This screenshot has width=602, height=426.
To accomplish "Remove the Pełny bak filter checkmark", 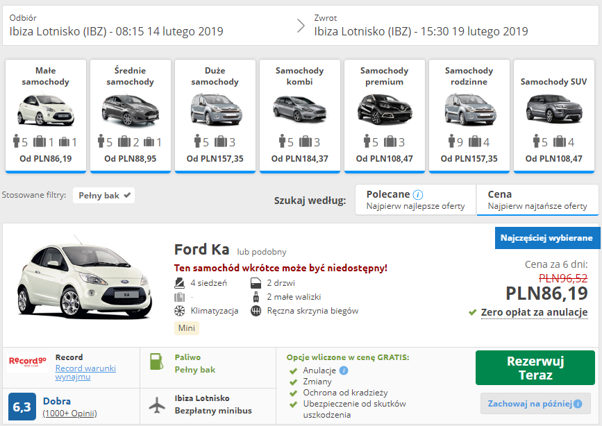I will point(127,196).
